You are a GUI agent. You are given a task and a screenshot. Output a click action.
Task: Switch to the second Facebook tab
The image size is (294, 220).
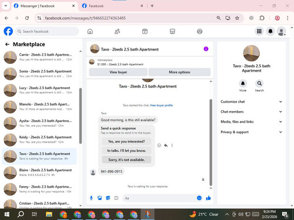(x=113, y=6)
